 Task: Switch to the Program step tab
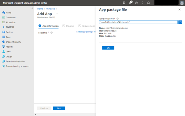(x=68, y=26)
